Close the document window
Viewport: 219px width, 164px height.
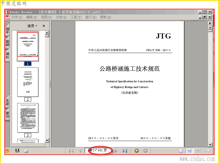pyautogui.click(x=209, y=17)
